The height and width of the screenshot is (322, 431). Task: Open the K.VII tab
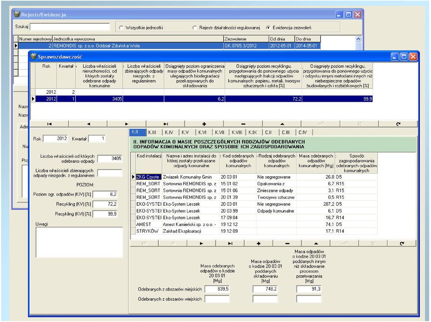220,132
